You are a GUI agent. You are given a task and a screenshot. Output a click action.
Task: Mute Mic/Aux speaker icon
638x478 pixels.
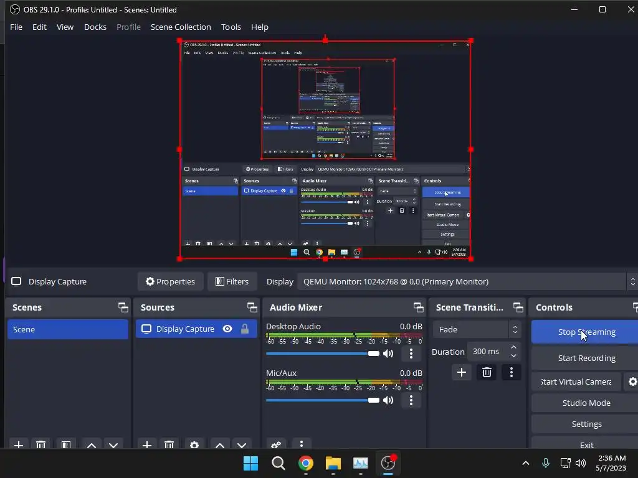pyautogui.click(x=388, y=400)
